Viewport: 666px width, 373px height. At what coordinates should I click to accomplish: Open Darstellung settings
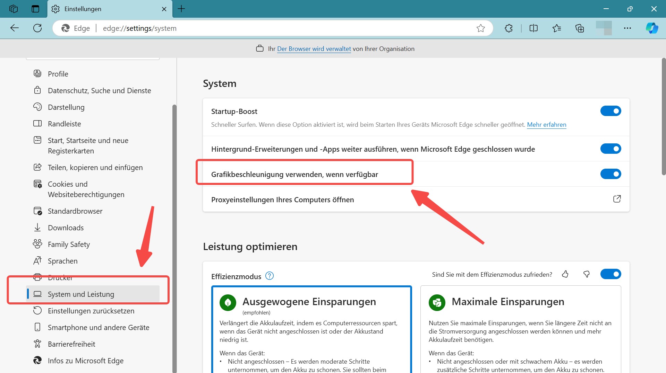click(x=93, y=107)
